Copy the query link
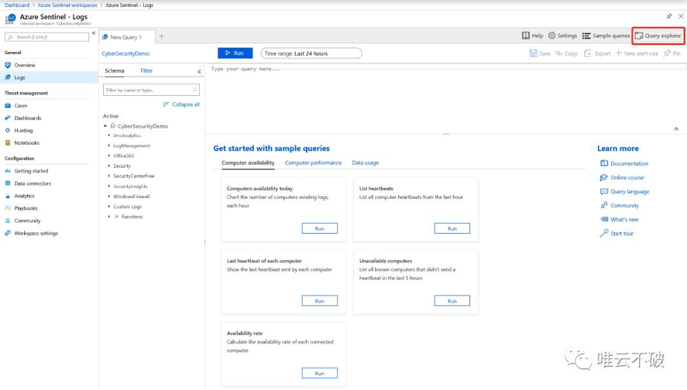The image size is (687, 390). coord(566,53)
